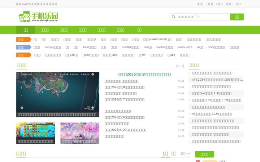Click the magnifier icon in search box
The height and width of the screenshot is (162, 260).
click(x=173, y=17)
